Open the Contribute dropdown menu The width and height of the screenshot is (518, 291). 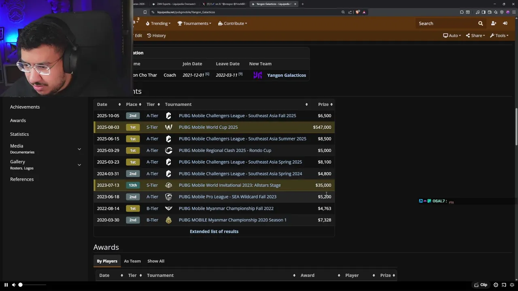(232, 23)
